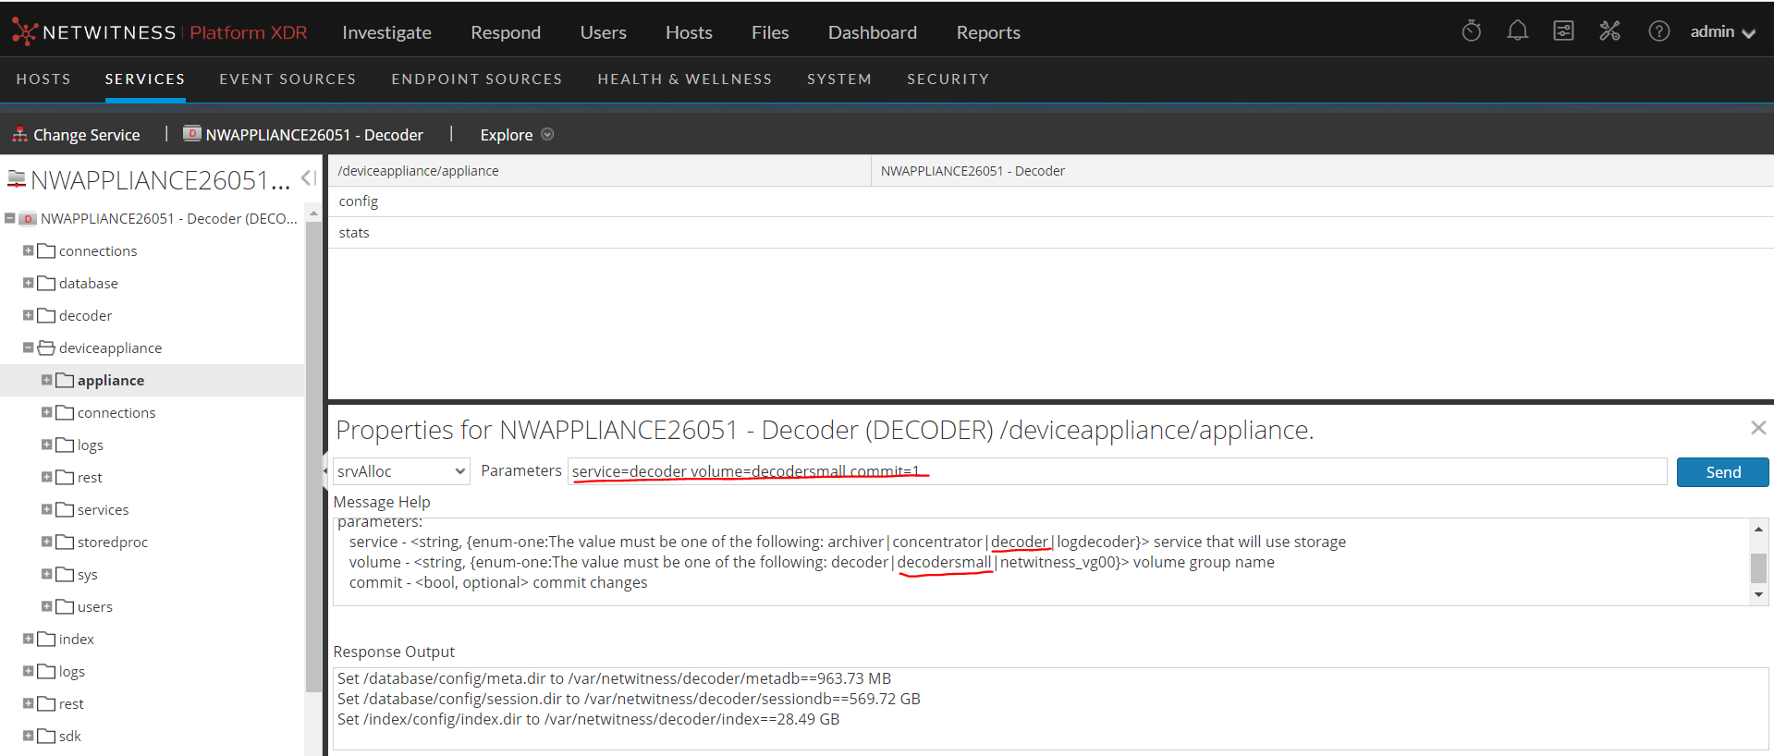1774x756 pixels.
Task: Click the tasks list icon in header
Action: pos(1563,31)
